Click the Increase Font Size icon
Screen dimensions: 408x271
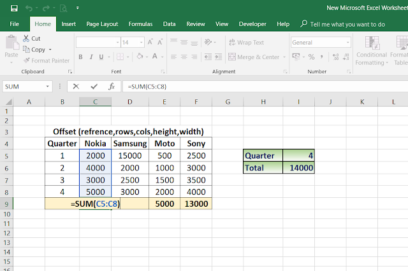click(x=150, y=42)
